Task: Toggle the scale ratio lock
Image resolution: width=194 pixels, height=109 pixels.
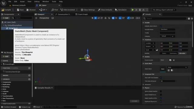Action: (157, 50)
